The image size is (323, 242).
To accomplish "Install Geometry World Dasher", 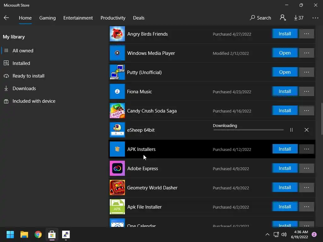I will tap(285, 187).
